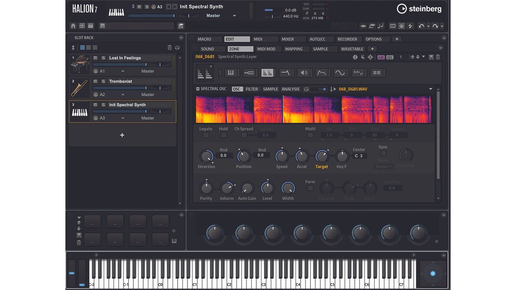Select the step modulator section icon

click(358, 73)
